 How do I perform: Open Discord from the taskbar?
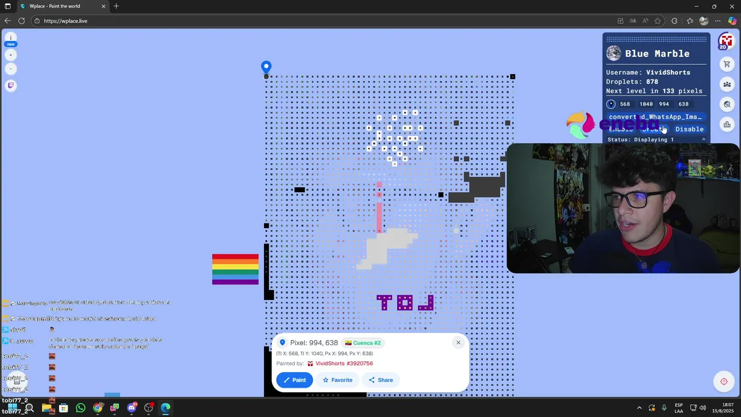click(131, 408)
